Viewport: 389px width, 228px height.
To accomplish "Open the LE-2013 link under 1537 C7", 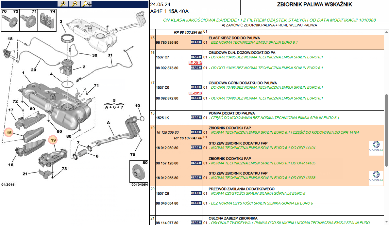I will [195, 63].
